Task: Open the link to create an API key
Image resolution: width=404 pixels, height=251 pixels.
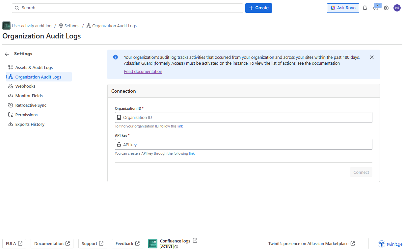Action: [192, 153]
